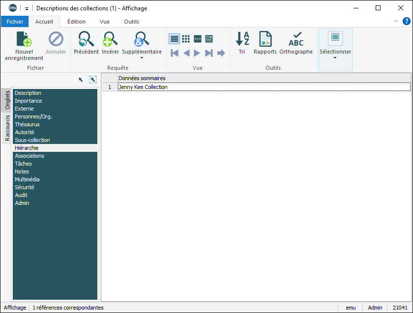
Task: Click the Précédent search icon
Action: point(86,39)
